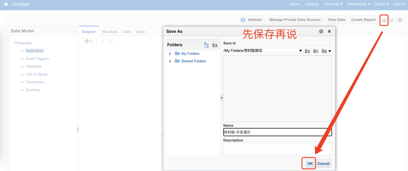The image size is (408, 171).
Task: Select Event Triggers node
Action: (x=37, y=59)
